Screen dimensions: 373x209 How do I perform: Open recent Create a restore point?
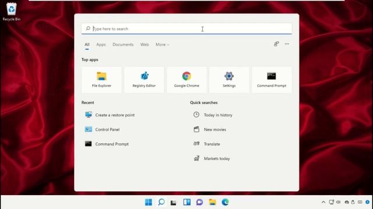click(115, 115)
